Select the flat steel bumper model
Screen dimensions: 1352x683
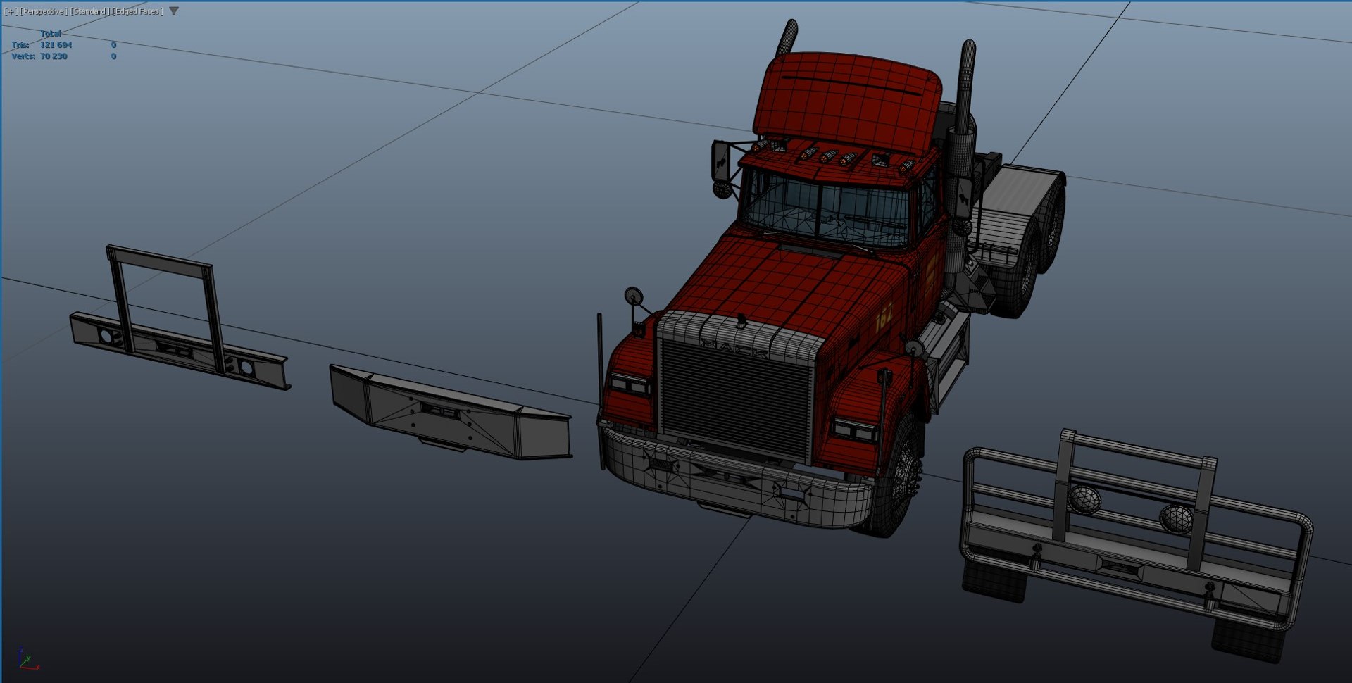tap(451, 413)
